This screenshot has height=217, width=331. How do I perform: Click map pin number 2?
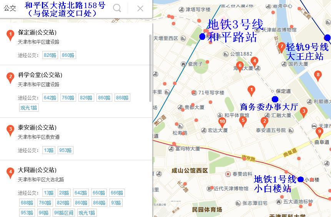pos(264,122)
